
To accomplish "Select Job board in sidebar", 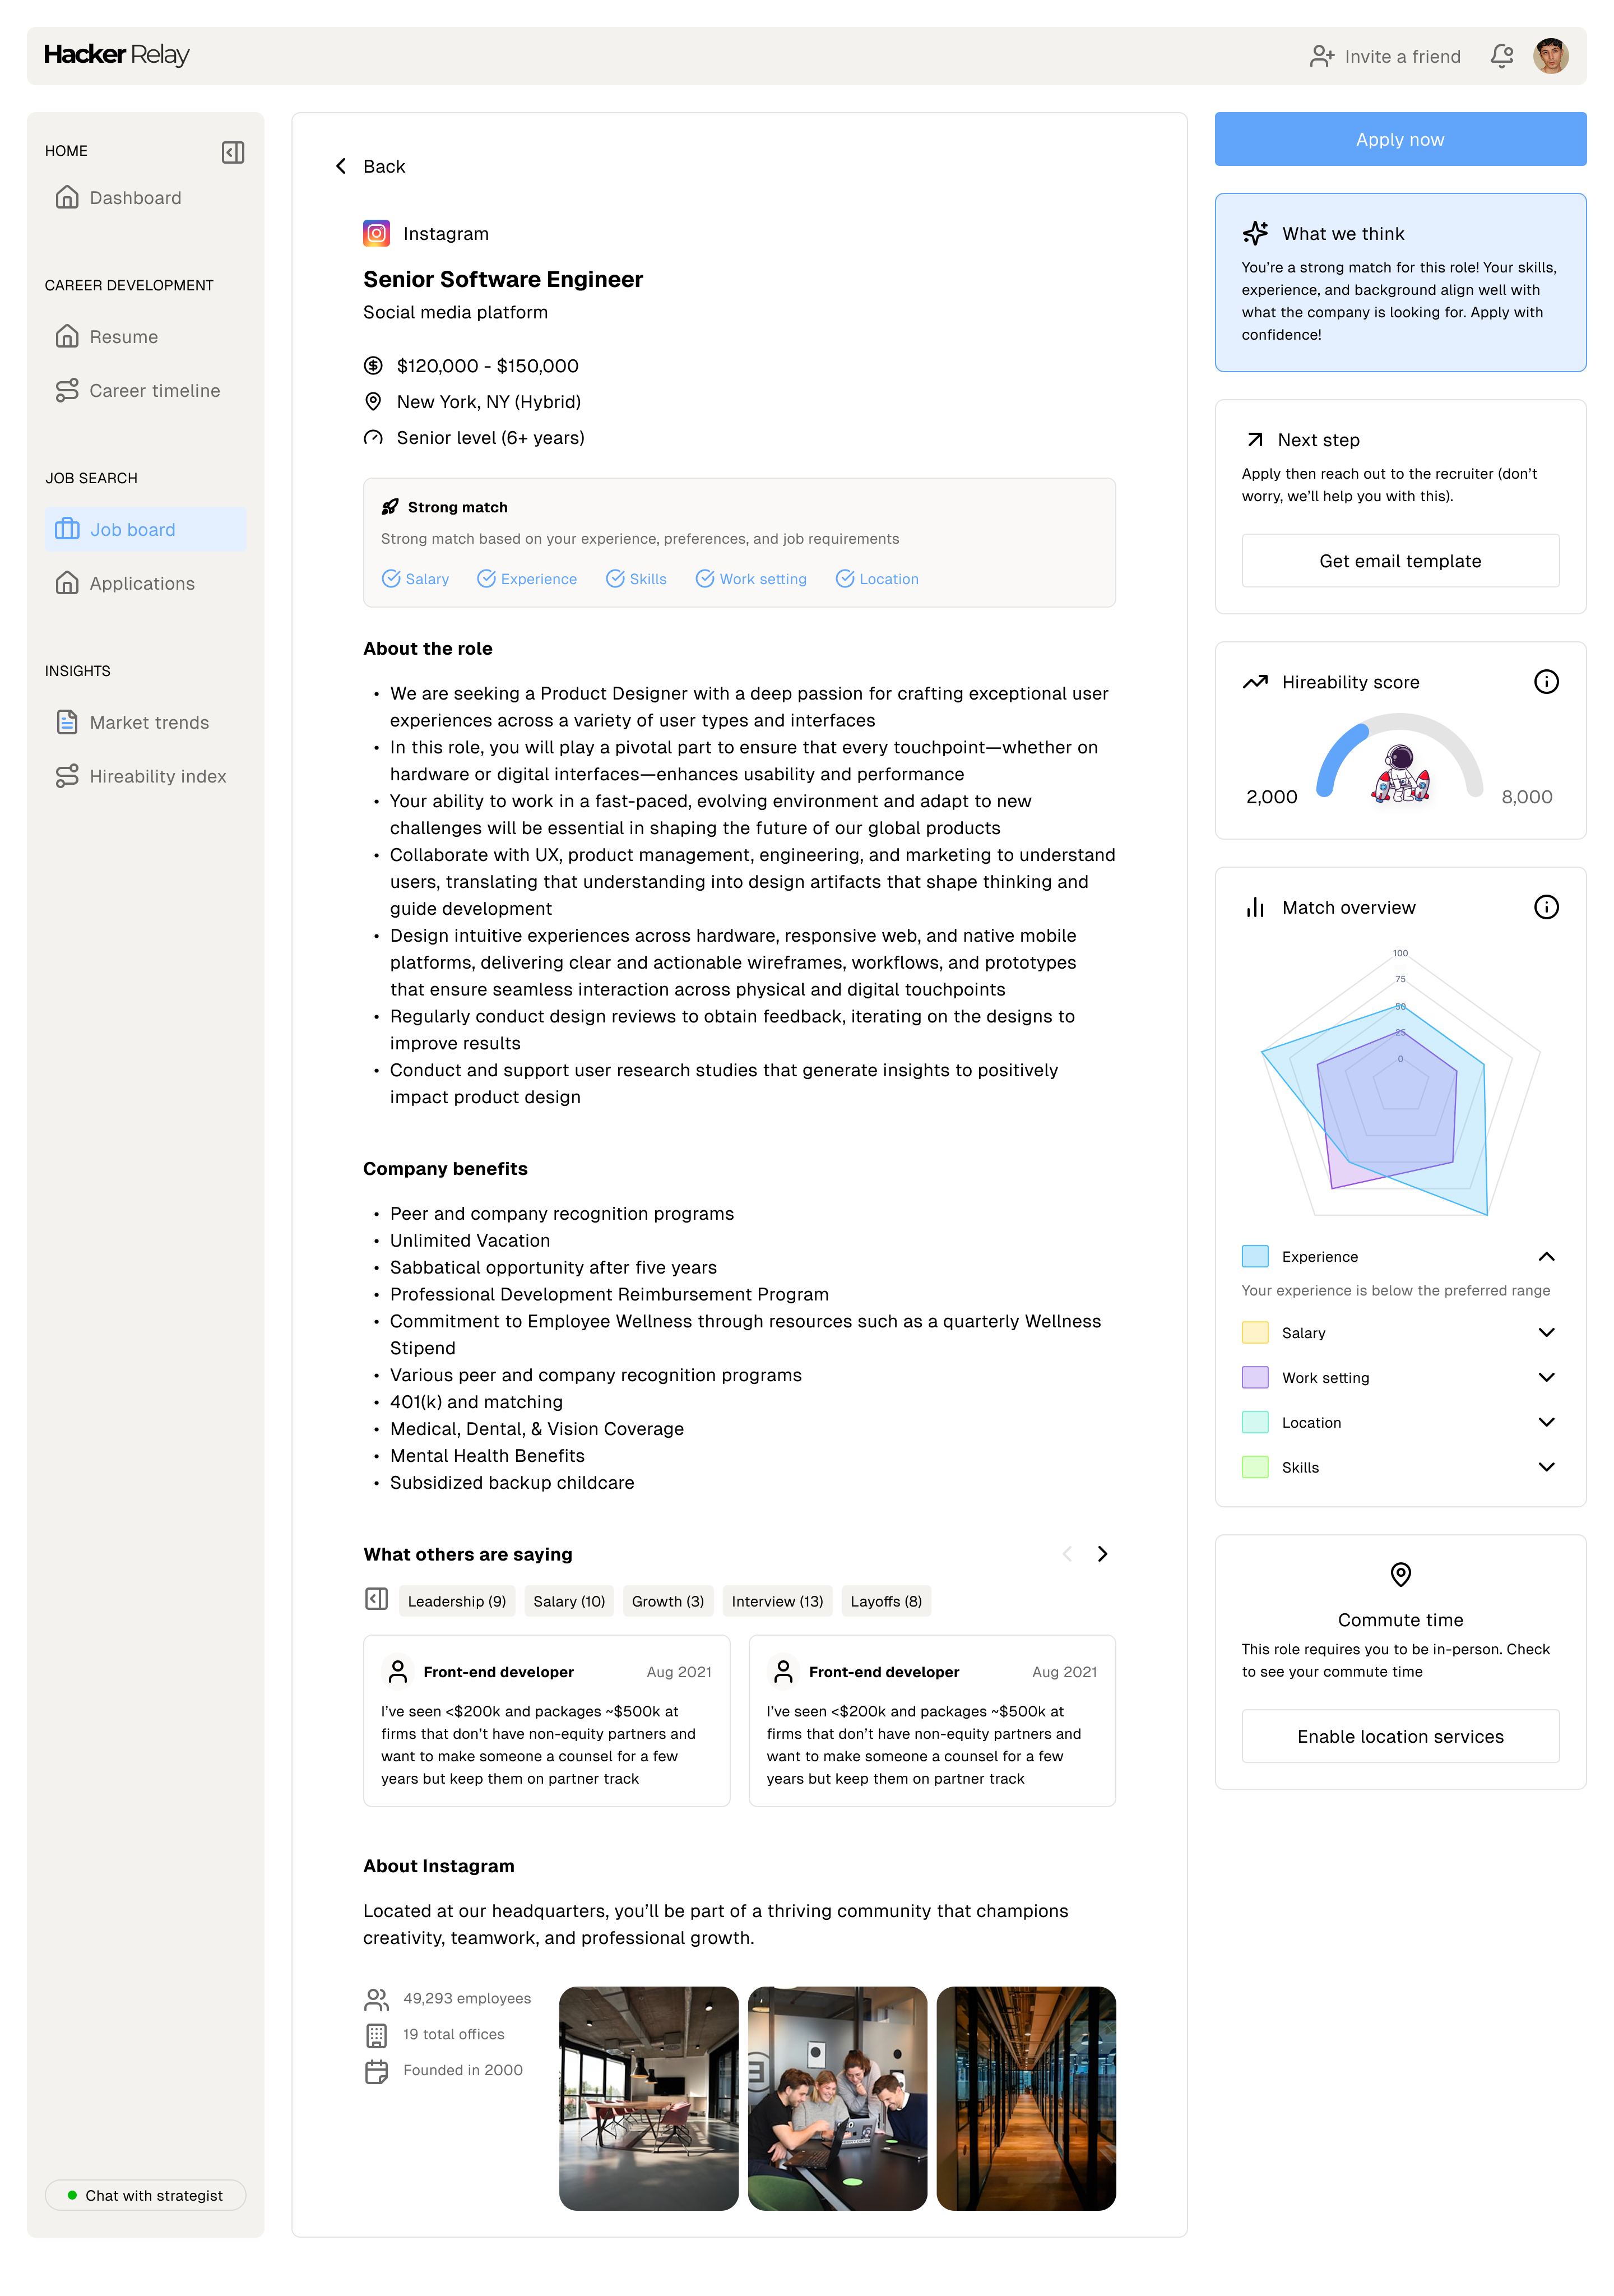I will (x=145, y=529).
